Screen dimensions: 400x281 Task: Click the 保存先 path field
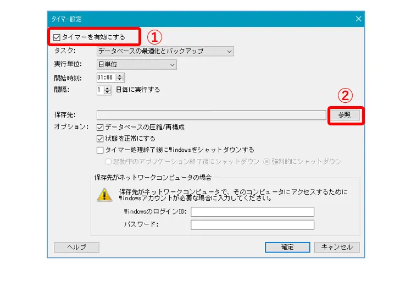[x=211, y=115]
